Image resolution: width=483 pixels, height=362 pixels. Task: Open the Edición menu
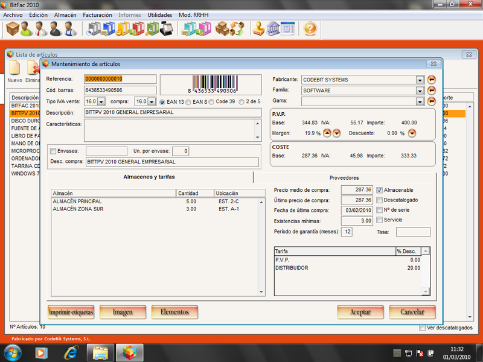[x=38, y=14]
